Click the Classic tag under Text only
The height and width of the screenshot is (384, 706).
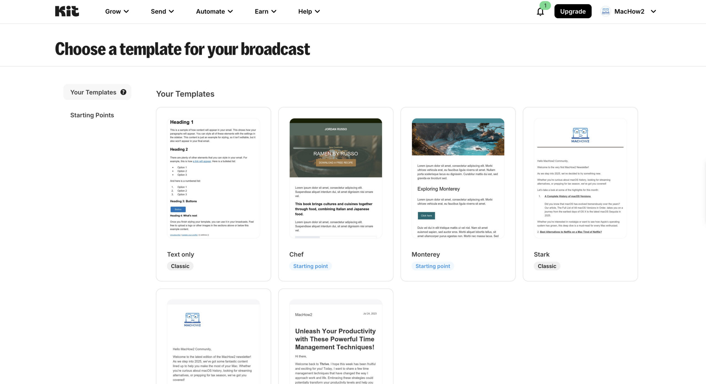click(180, 266)
